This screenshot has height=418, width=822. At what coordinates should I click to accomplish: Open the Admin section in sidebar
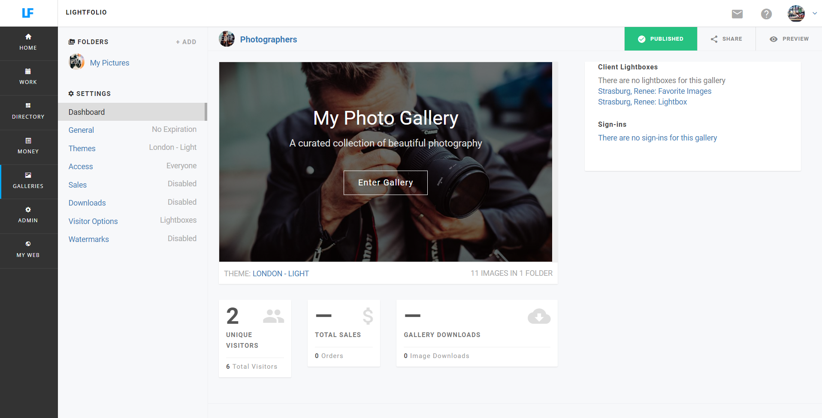tap(28, 216)
